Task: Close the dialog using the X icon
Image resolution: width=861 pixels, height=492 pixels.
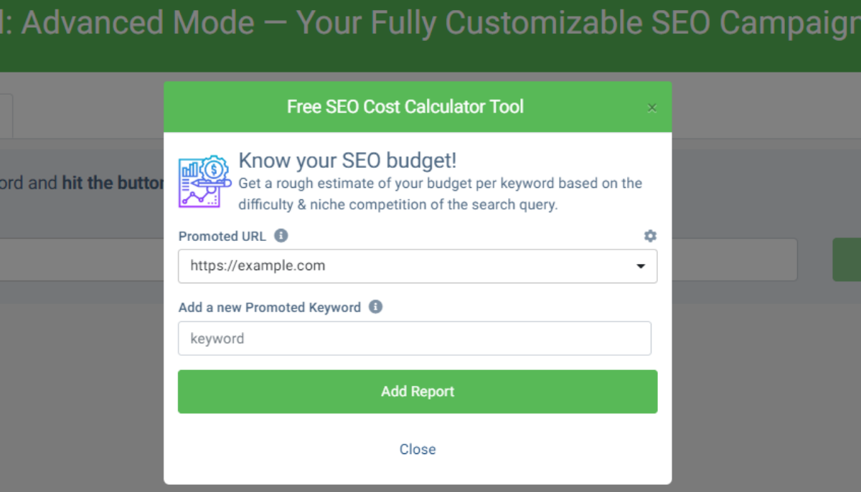Action: click(651, 108)
